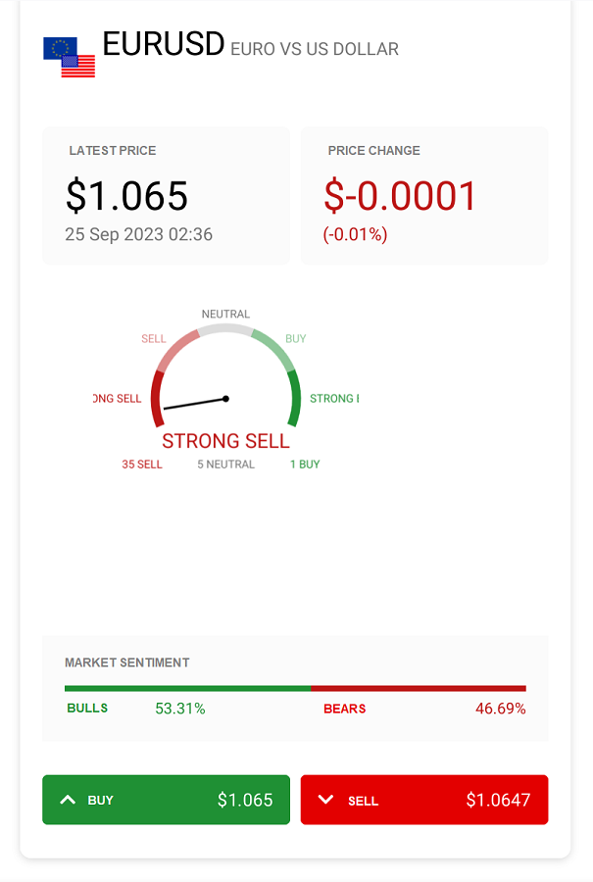
Task: Click the light green Buy gauge segment
Action: [x=274, y=349]
